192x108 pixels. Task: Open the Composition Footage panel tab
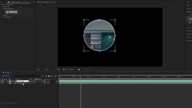48,2
